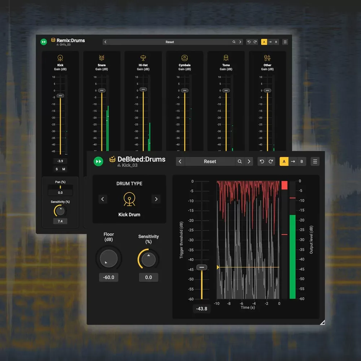Search presets in Remix:Drums
Image resolution: width=361 pixels, height=361 pixels.
[x=234, y=42]
